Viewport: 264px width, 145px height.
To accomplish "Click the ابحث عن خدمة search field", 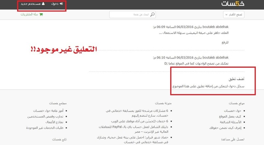I will pos(133,14).
